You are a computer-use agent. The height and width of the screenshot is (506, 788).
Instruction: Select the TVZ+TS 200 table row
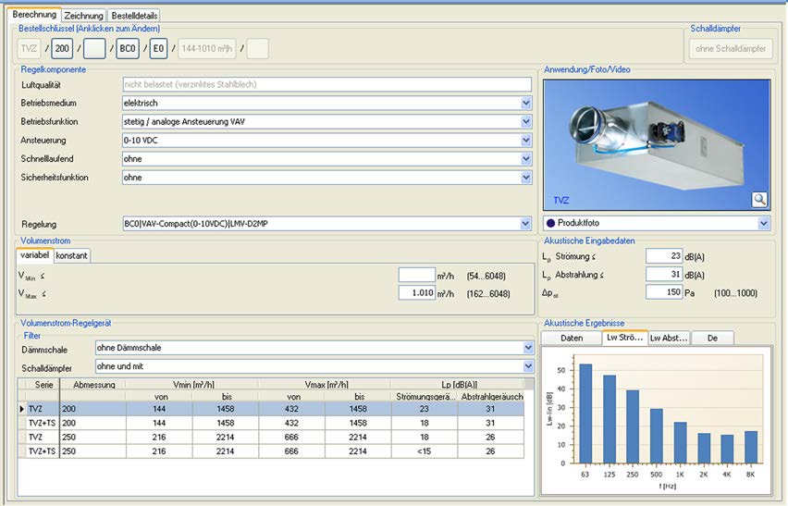271,423
